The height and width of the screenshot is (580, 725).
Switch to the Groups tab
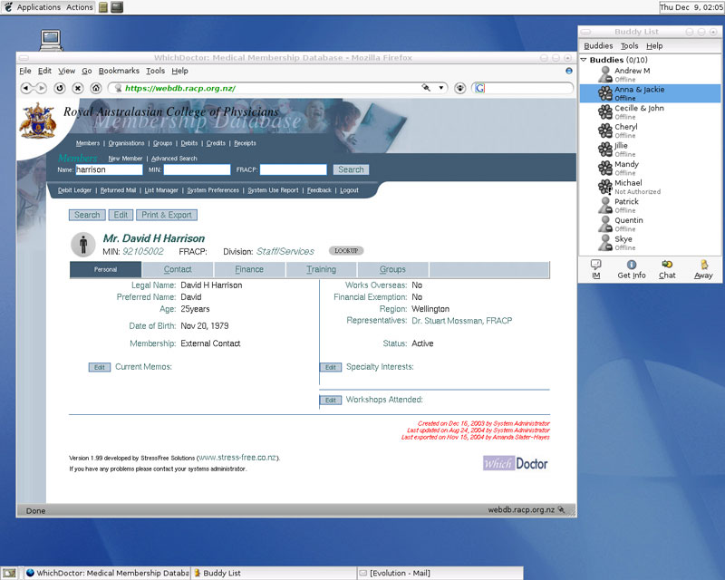tap(392, 269)
